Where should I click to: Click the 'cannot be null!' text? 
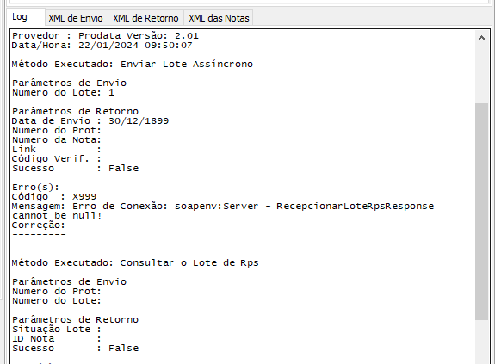pyautogui.click(x=57, y=215)
